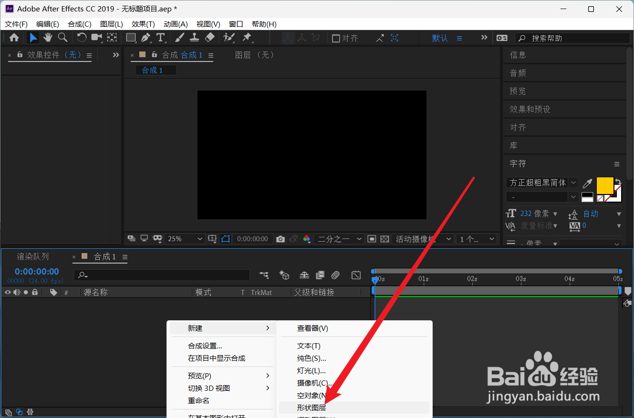Open the 方正超粗黑简体 font family dropdown
This screenshot has height=418, width=634.
pyautogui.click(x=542, y=183)
